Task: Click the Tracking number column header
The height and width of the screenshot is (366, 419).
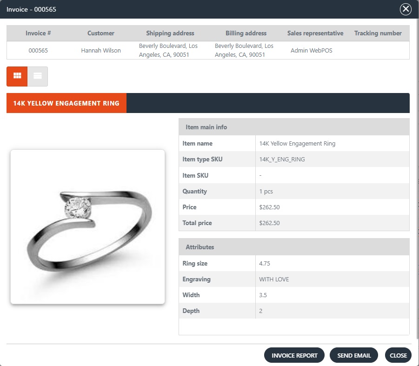Action: coord(378,33)
